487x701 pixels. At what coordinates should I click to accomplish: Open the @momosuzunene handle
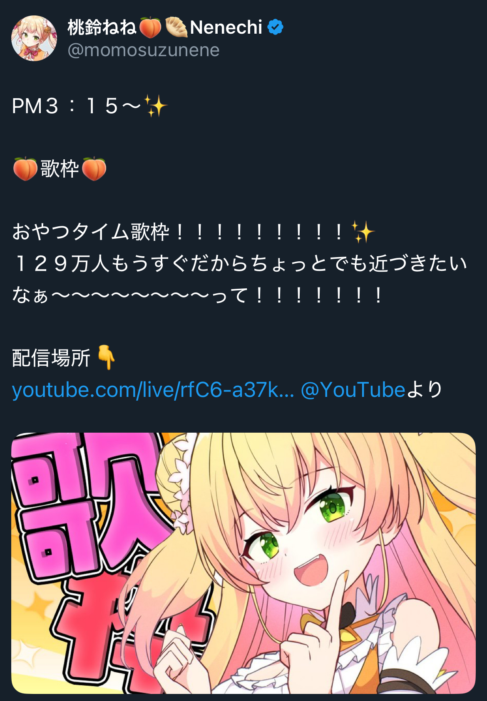coord(144,50)
